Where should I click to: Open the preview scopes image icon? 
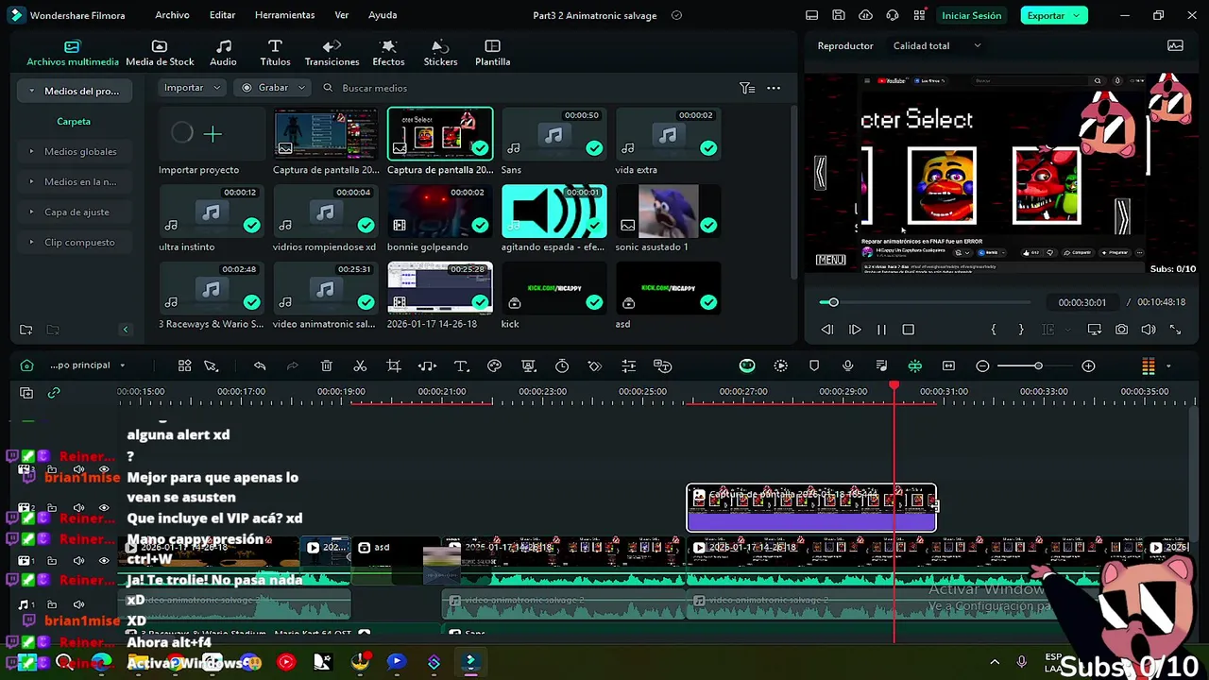pyautogui.click(x=1175, y=45)
